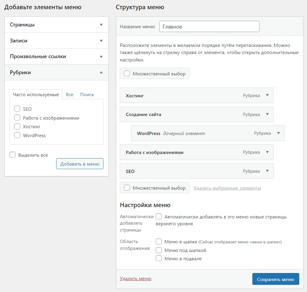
Task: Select the Работа с изображениями menu item title
Action: (x=155, y=153)
